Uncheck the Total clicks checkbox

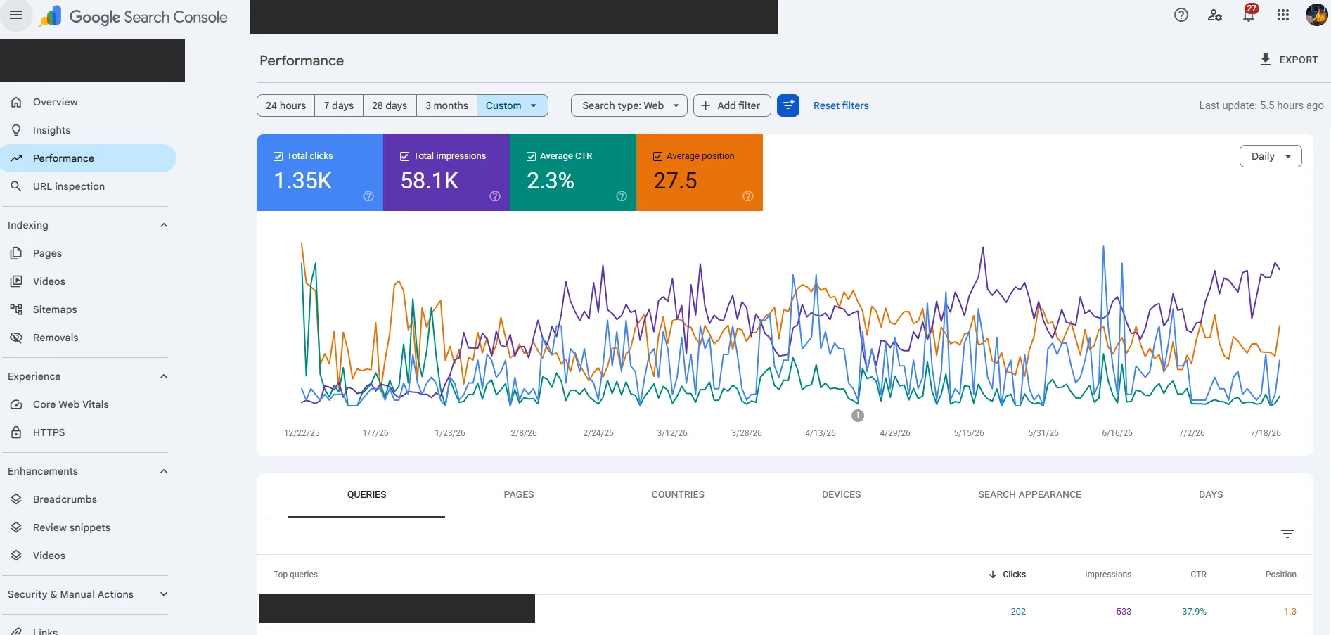278,156
